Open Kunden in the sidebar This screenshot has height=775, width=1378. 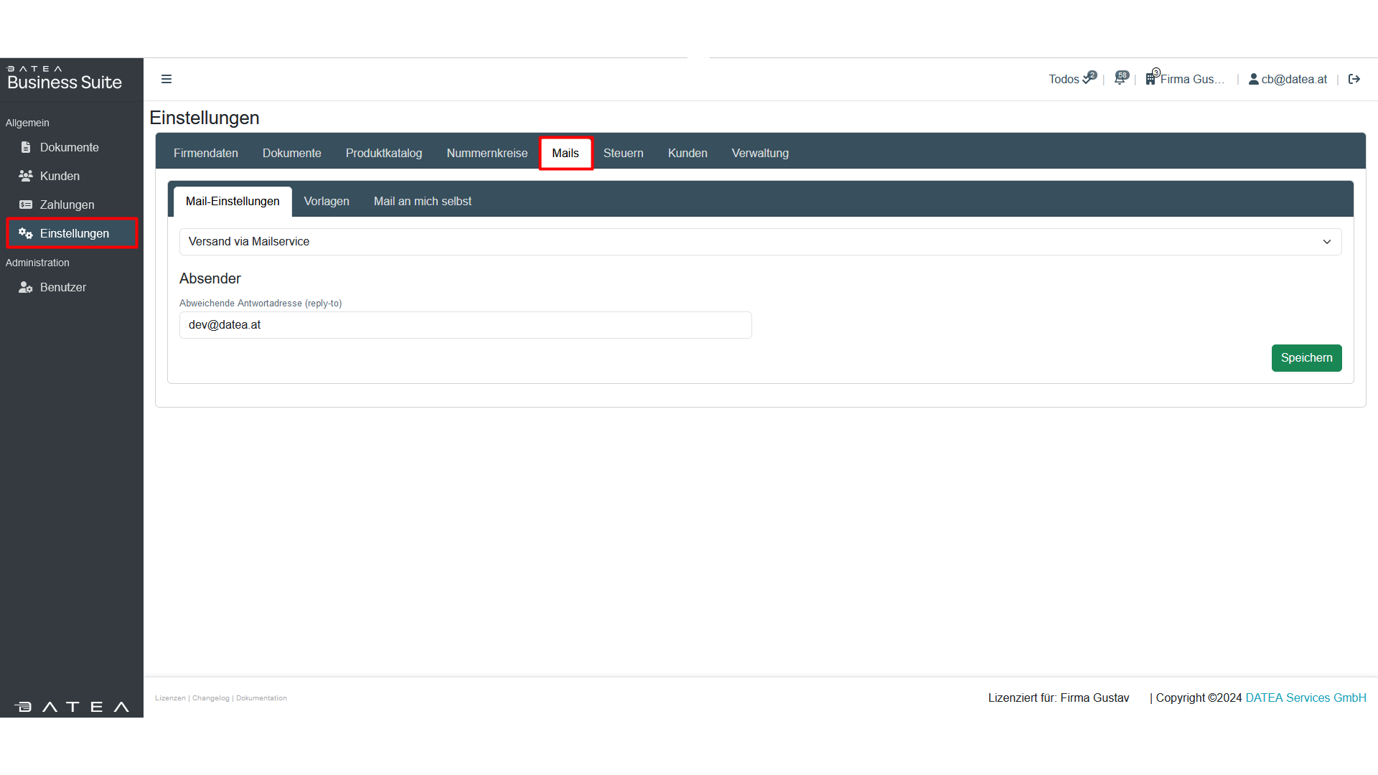(x=60, y=176)
